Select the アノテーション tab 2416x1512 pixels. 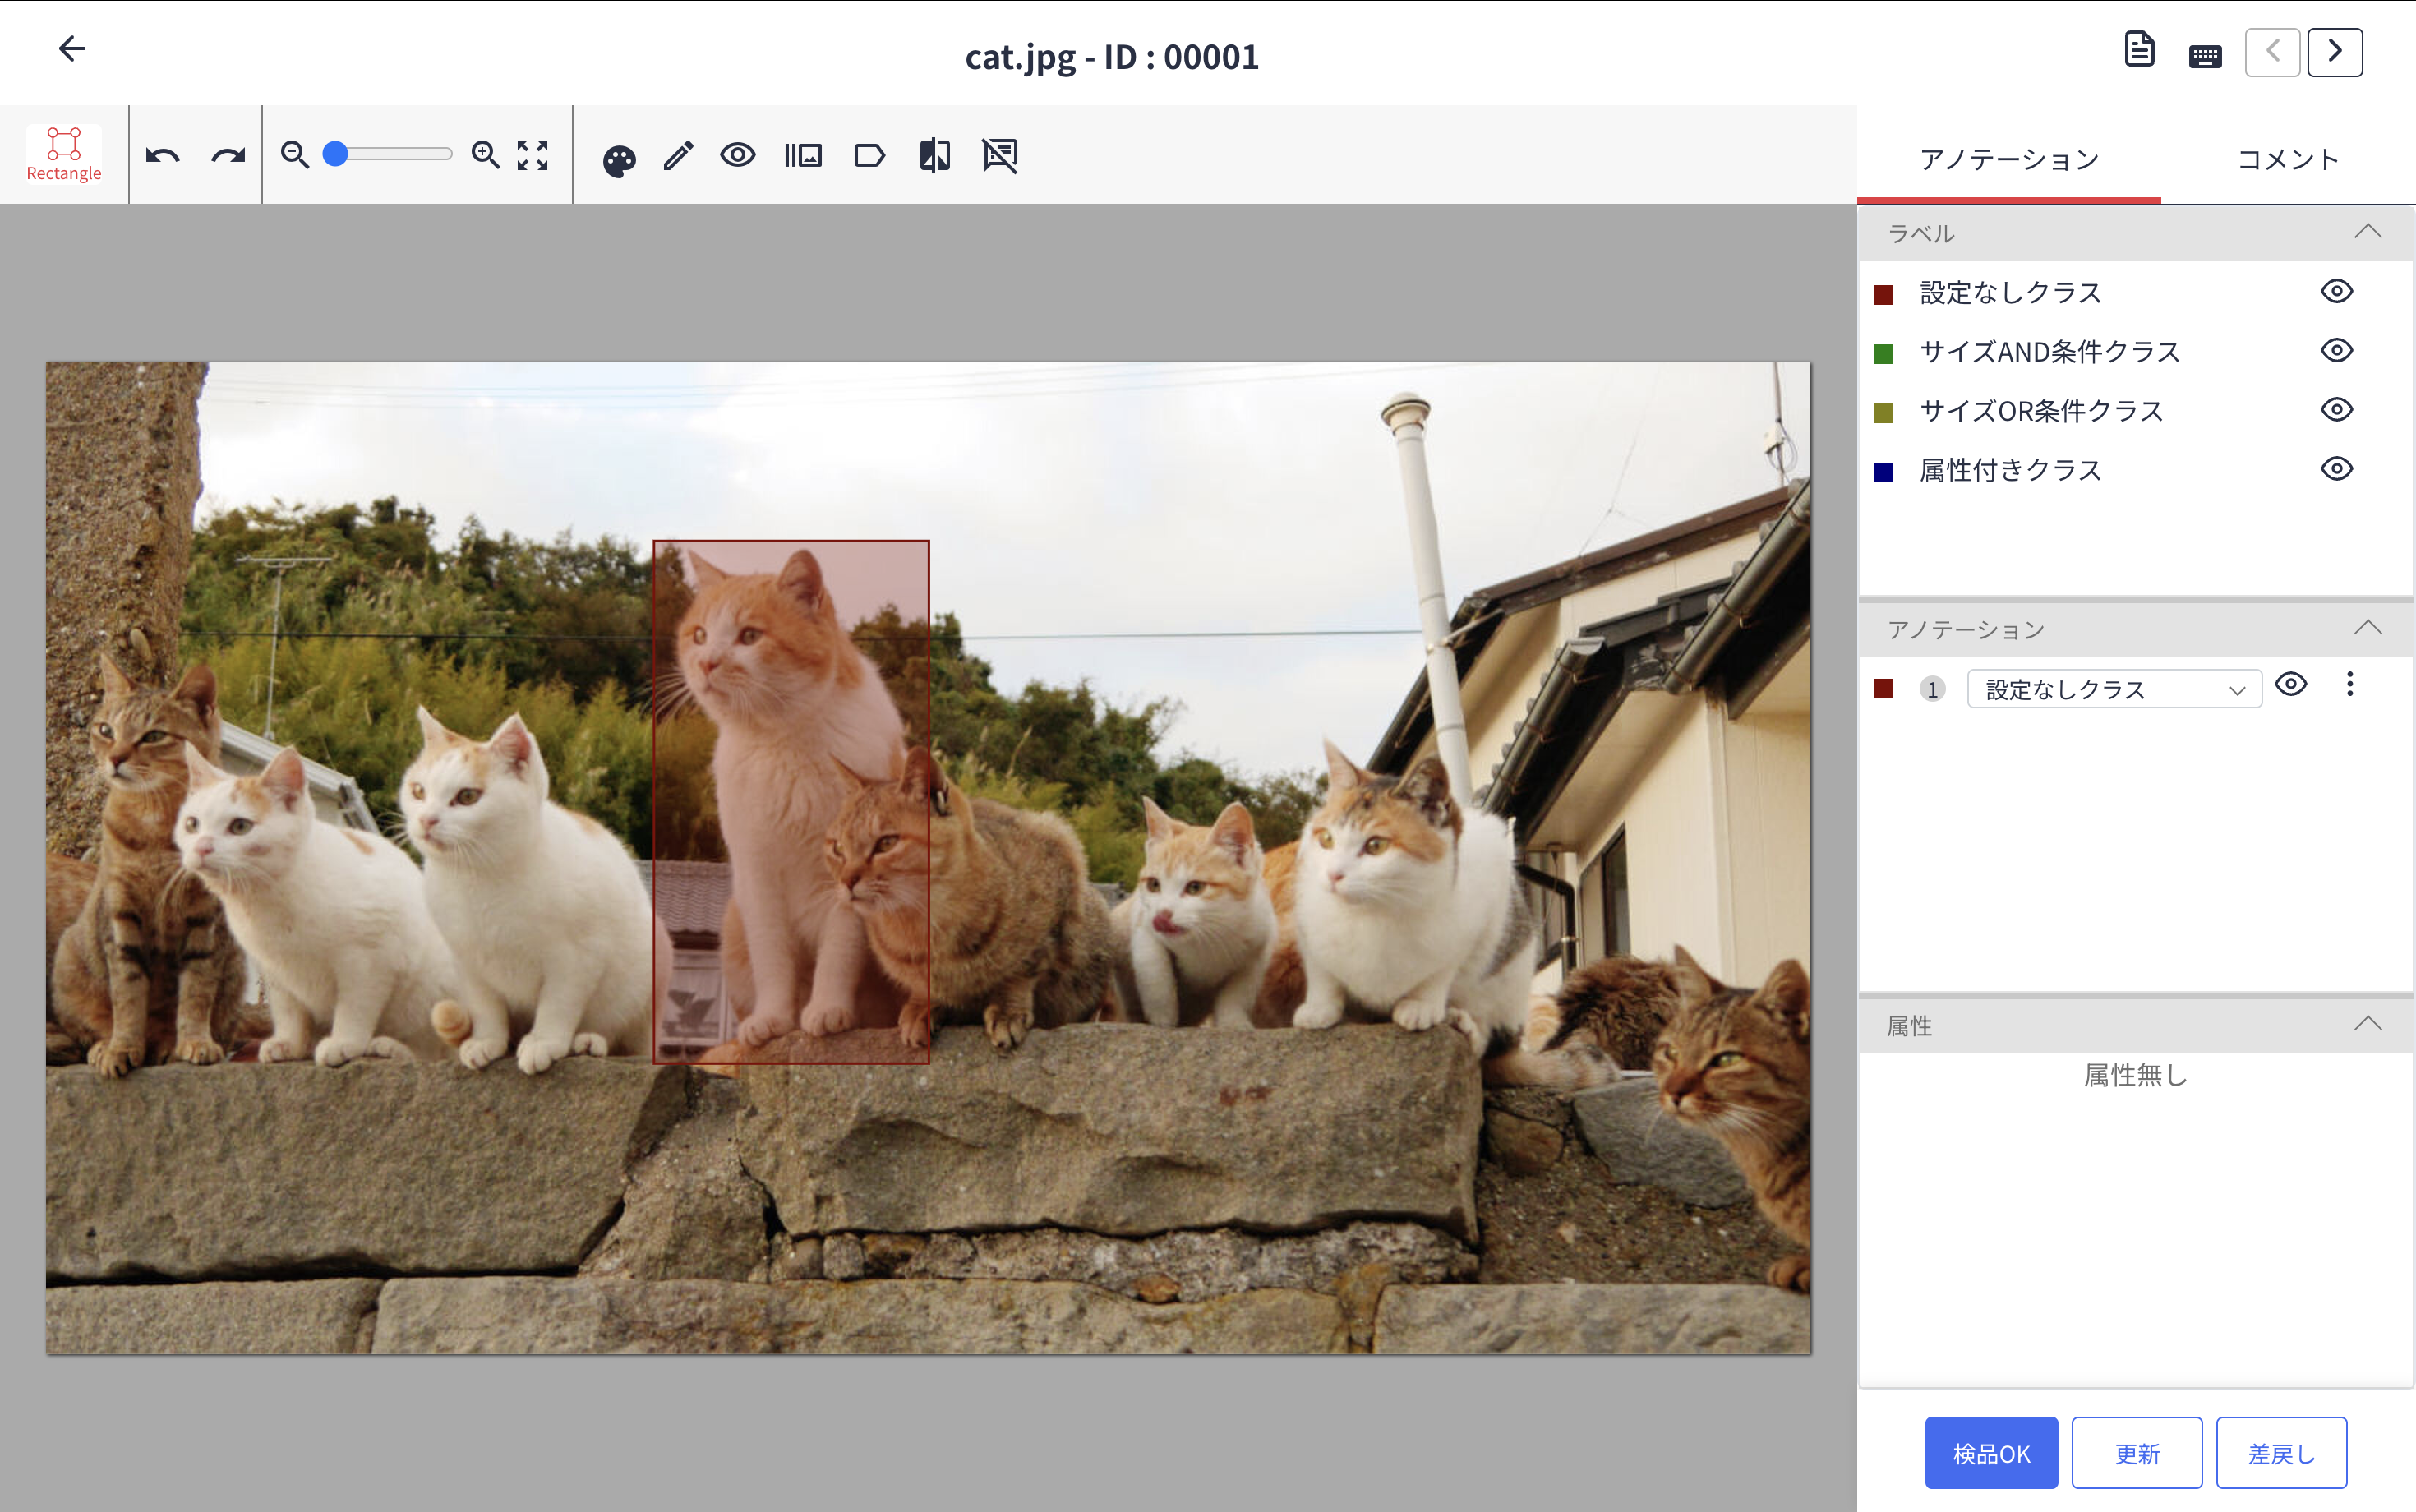tap(2008, 160)
